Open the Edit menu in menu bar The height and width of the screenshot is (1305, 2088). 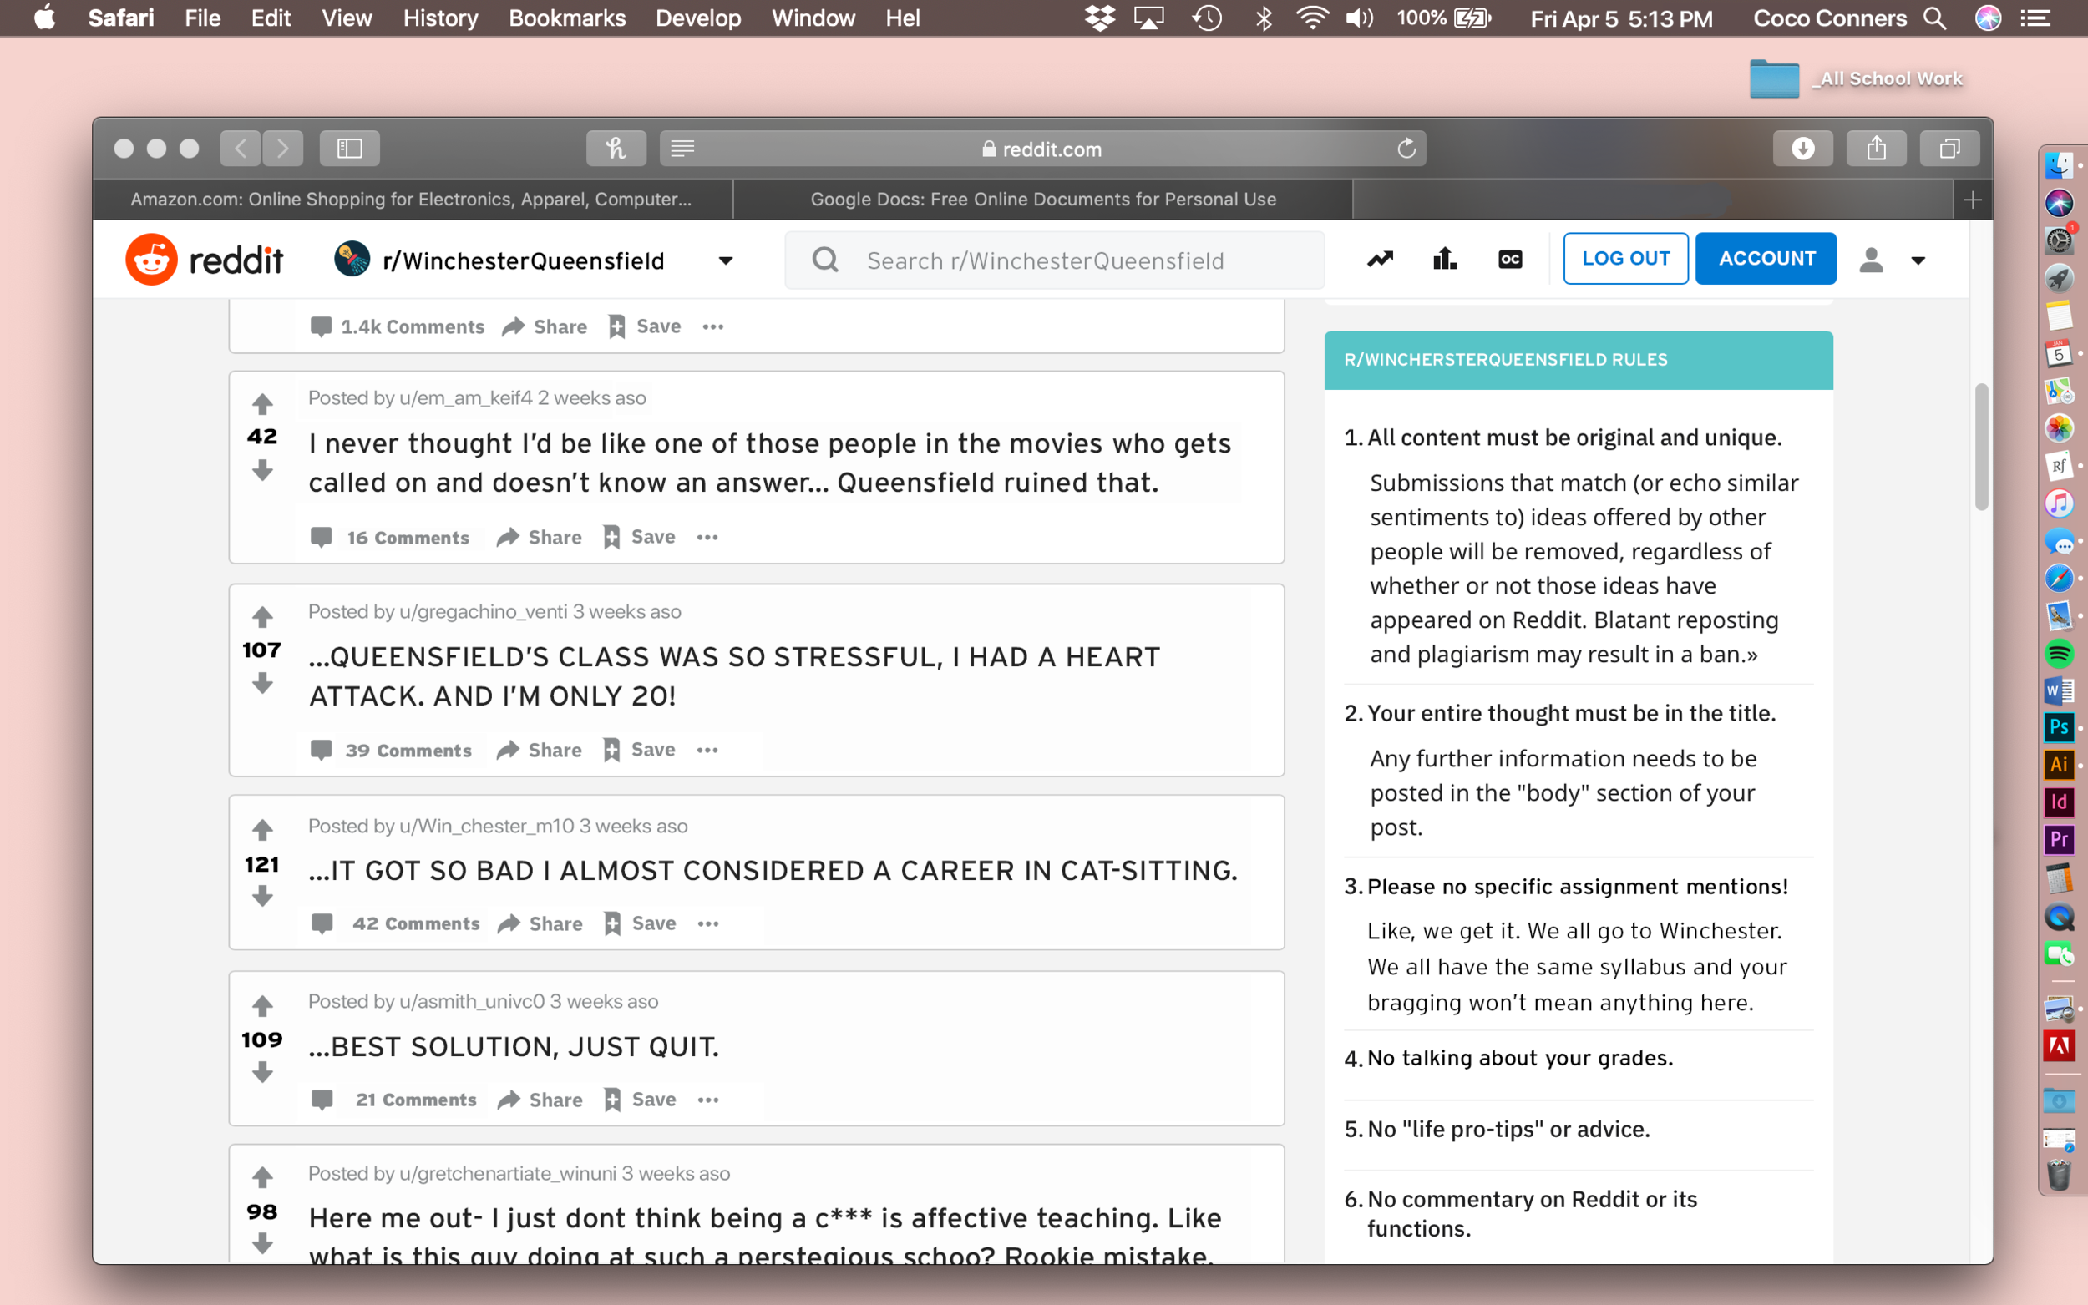click(271, 18)
